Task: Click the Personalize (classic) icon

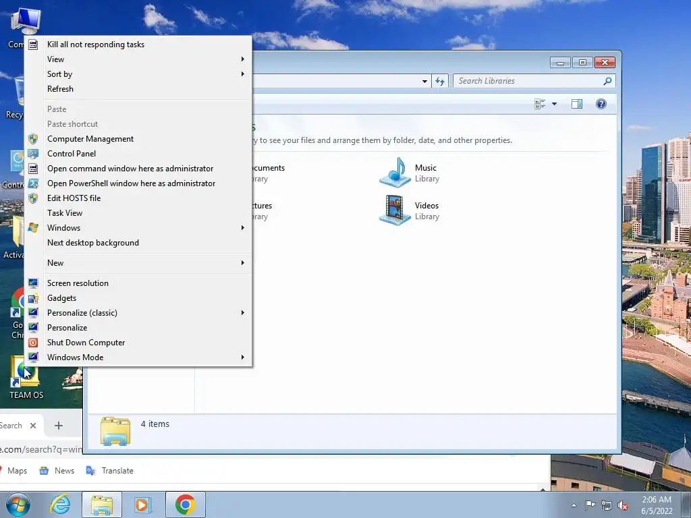Action: pos(33,313)
